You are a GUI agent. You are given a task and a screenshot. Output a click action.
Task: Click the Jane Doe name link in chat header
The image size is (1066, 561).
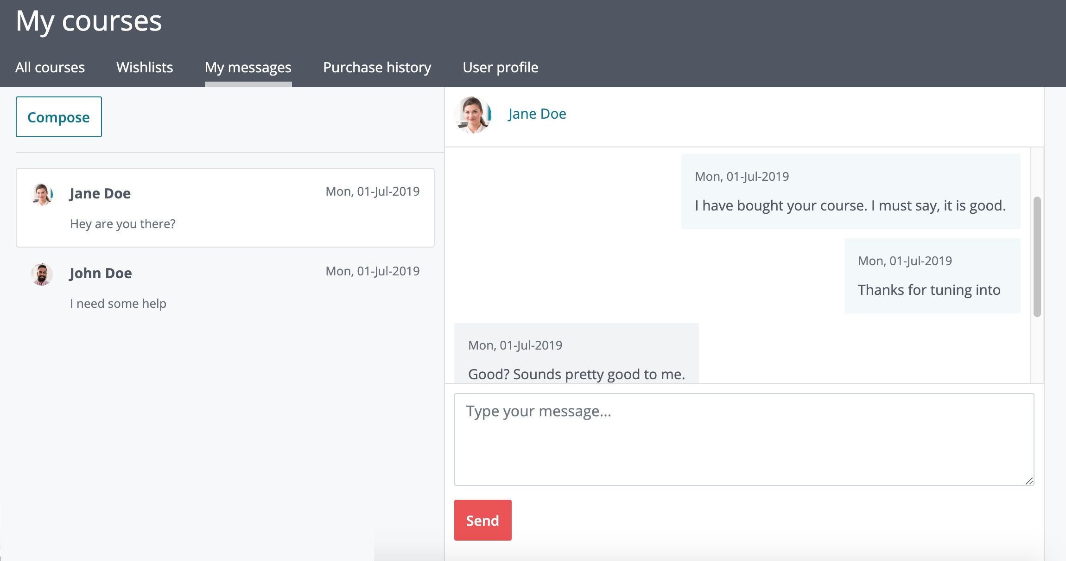[537, 114]
